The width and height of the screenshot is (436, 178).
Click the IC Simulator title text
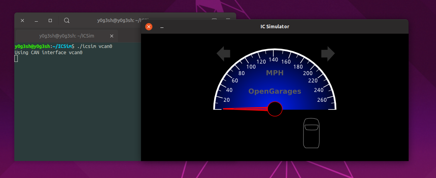tap(275, 27)
